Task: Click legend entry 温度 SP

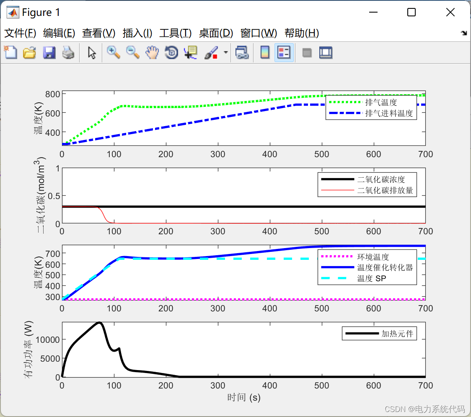Action: point(371,278)
